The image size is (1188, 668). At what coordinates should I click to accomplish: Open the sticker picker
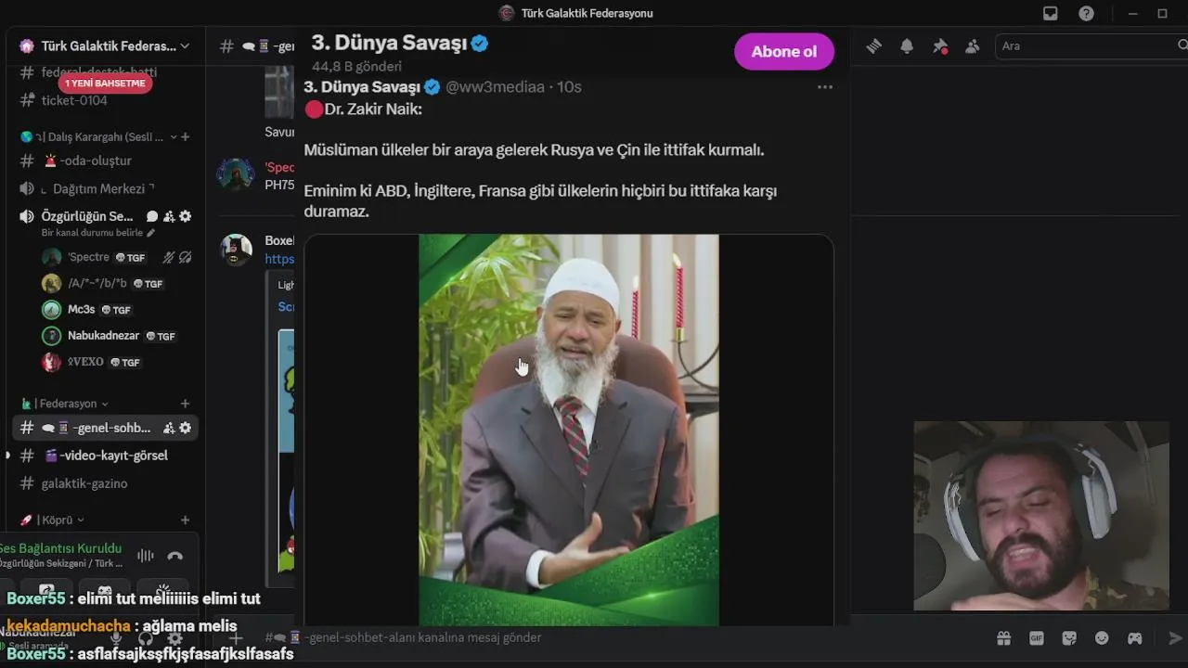tap(1069, 638)
